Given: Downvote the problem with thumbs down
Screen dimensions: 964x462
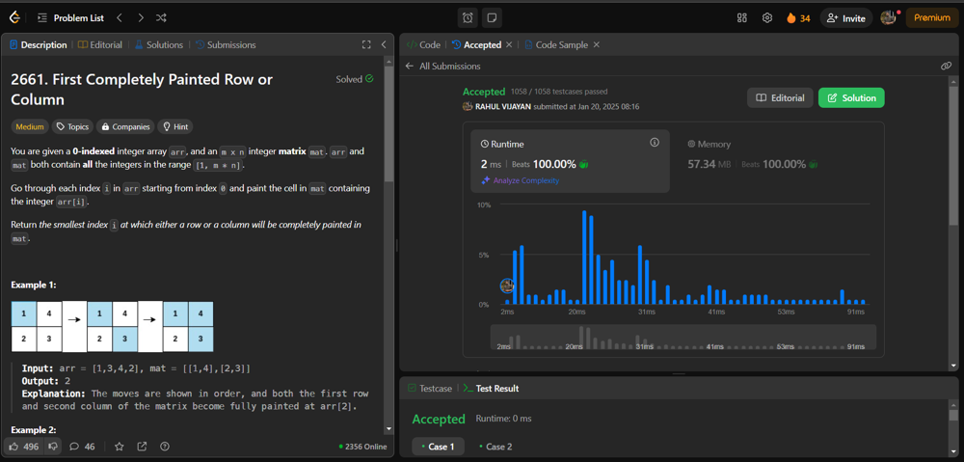Looking at the screenshot, I should 53,447.
